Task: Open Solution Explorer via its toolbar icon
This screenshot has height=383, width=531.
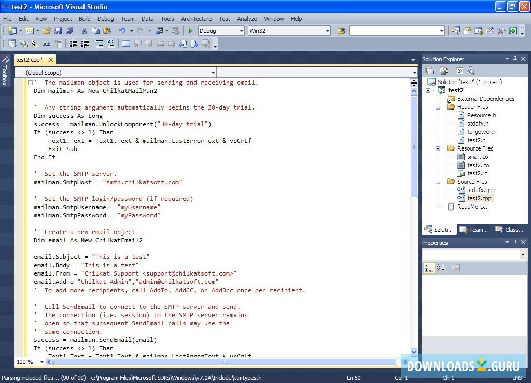Action: tap(455, 31)
